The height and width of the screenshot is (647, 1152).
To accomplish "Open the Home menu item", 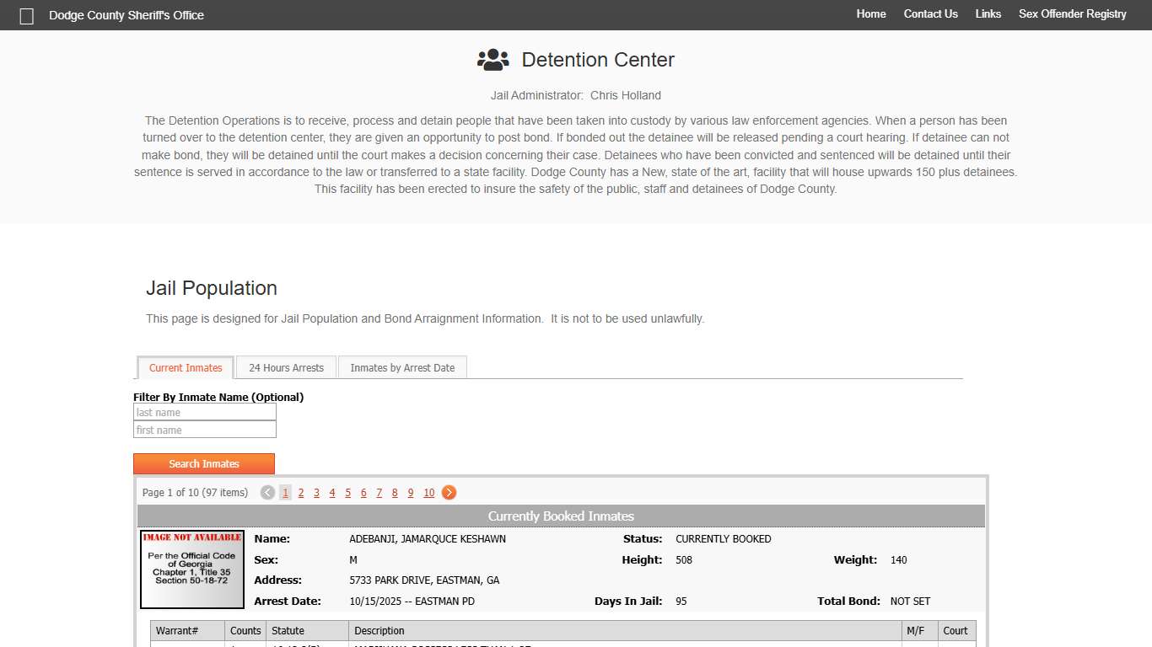I will (x=871, y=14).
